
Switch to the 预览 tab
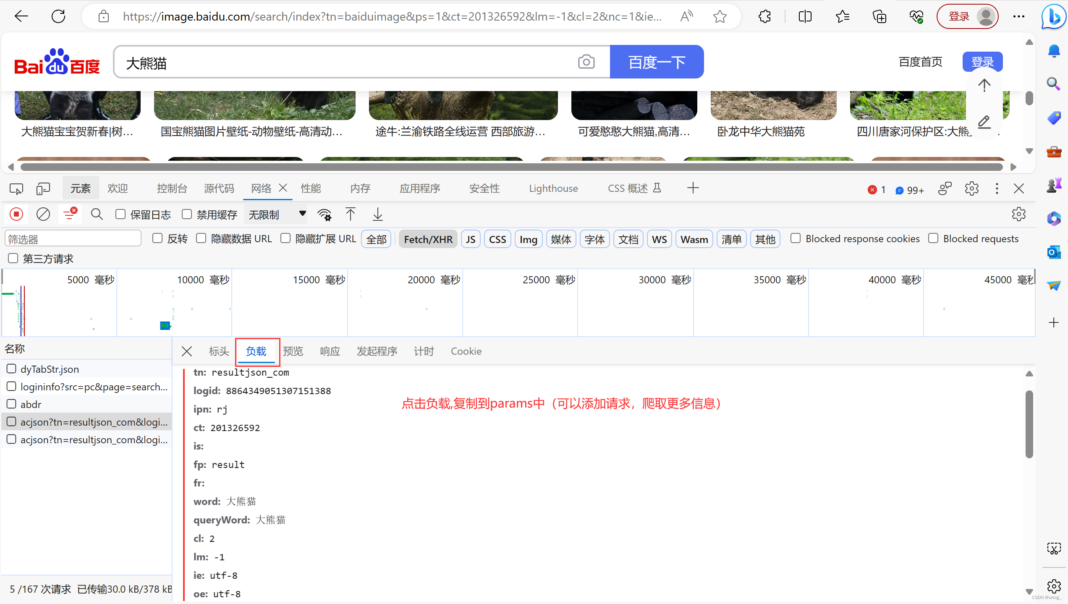293,351
